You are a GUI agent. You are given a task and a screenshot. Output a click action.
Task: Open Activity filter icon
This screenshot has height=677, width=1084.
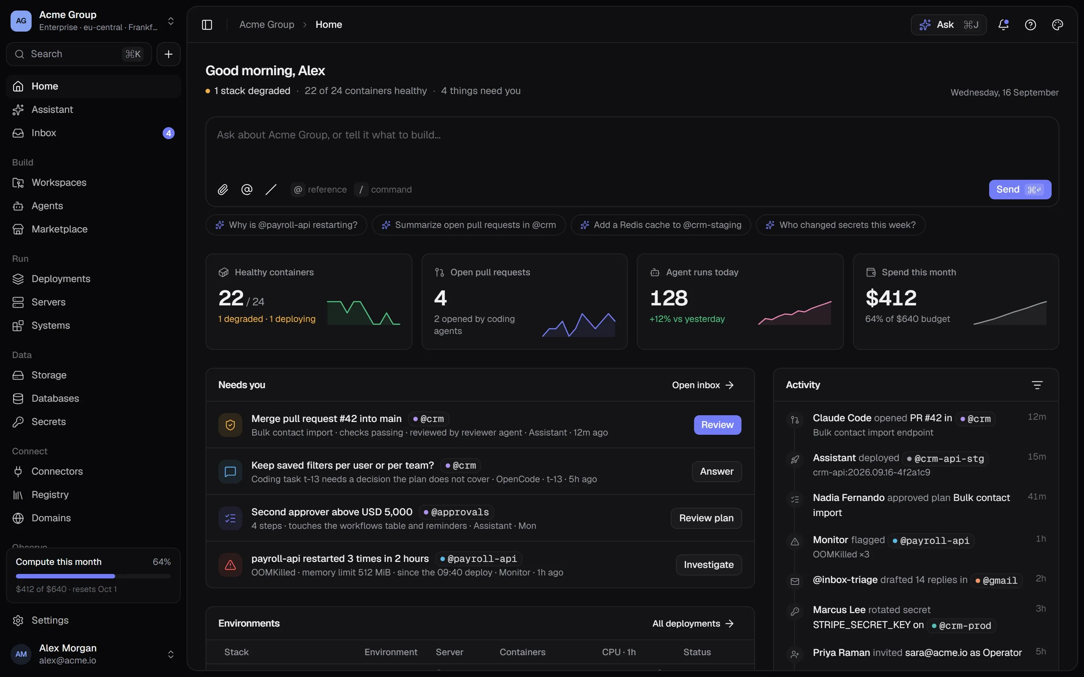click(1037, 385)
